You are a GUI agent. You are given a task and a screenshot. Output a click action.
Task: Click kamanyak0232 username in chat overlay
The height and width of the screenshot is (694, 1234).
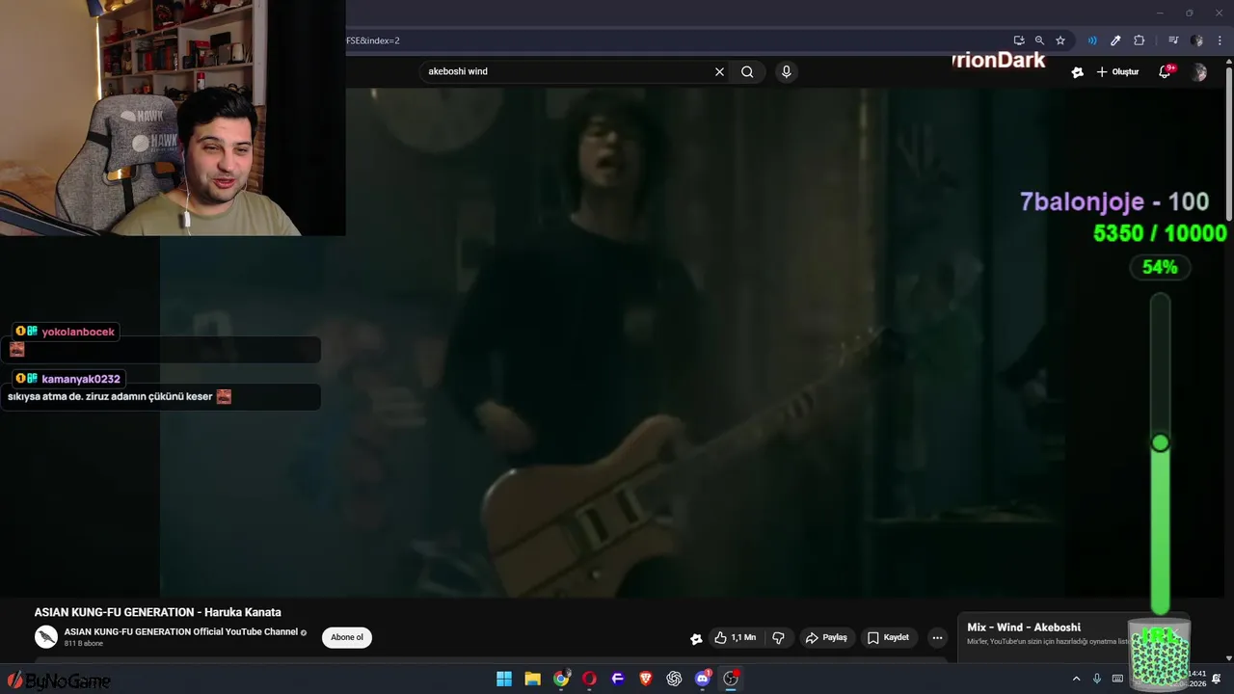[81, 379]
